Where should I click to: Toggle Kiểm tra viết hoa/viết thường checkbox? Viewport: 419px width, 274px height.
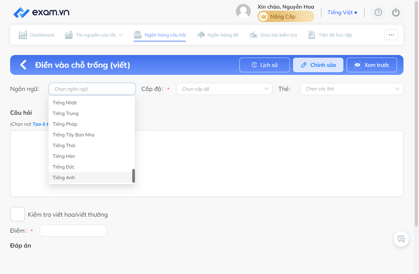pyautogui.click(x=18, y=214)
